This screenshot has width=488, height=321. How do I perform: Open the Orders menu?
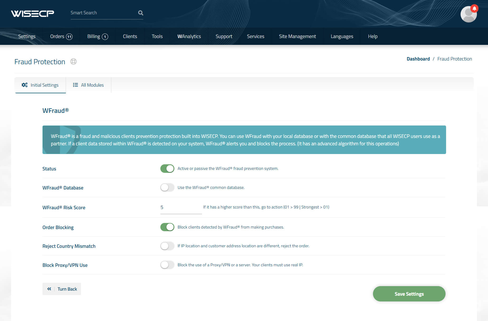61,36
